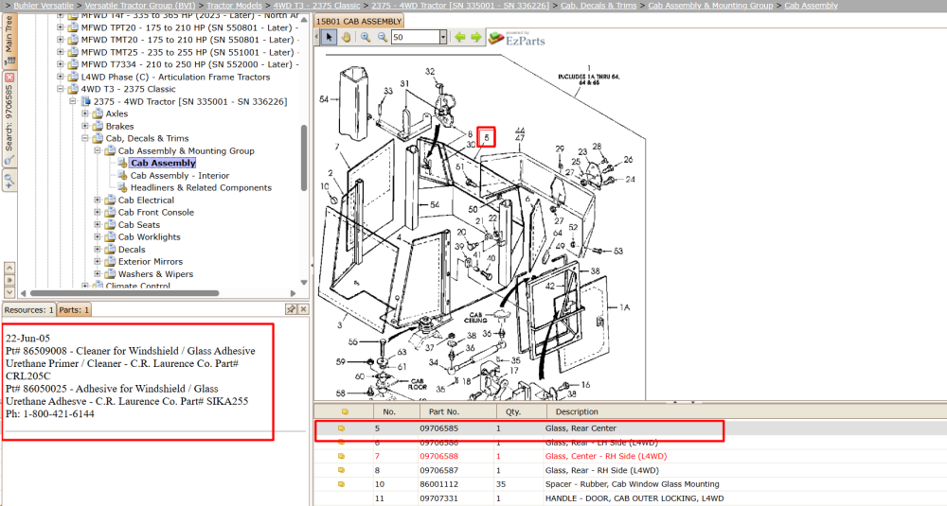Expand the Cab Seats node
This screenshot has width=947, height=506.
pyautogui.click(x=98, y=224)
